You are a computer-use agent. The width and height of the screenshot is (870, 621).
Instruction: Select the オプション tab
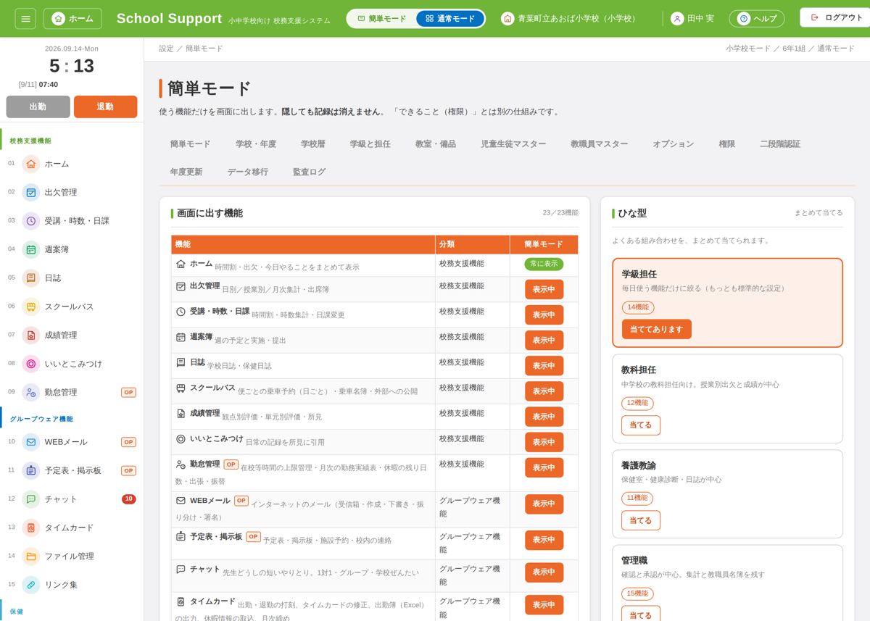[673, 144]
